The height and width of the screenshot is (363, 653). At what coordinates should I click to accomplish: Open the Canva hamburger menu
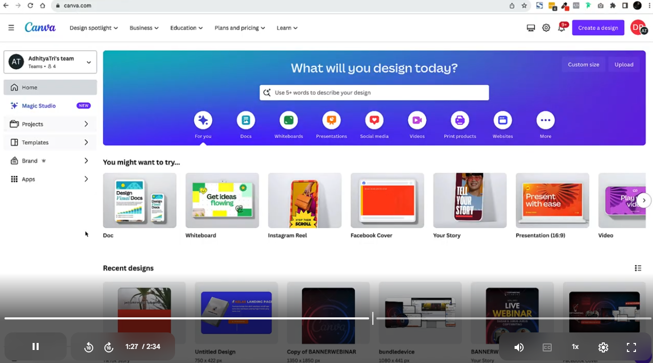(11, 28)
